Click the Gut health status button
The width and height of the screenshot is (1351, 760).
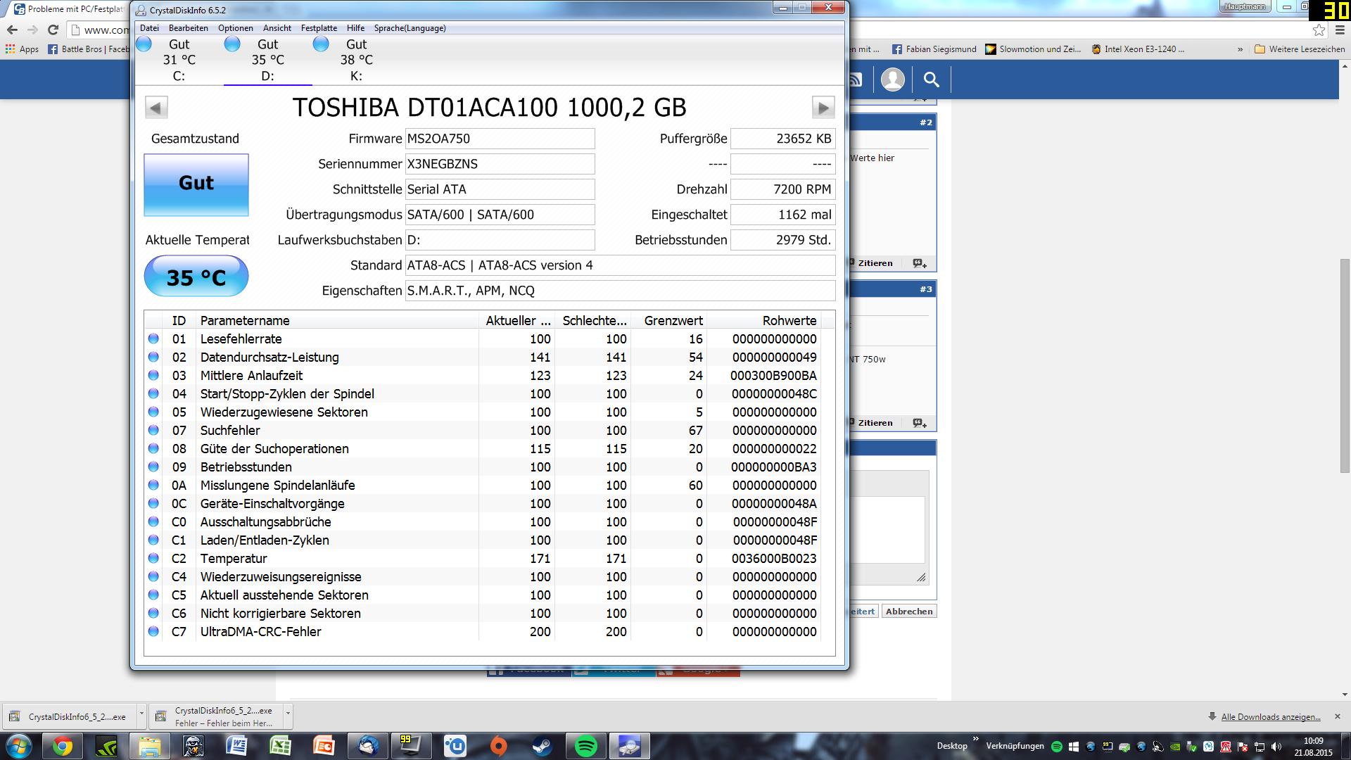tap(196, 184)
